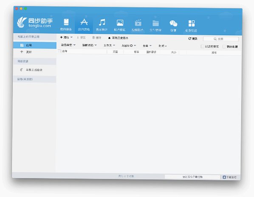Viewport: 254px width, 197px height.
Task: Click the trash Delete toolbar button
Action: click(97, 38)
